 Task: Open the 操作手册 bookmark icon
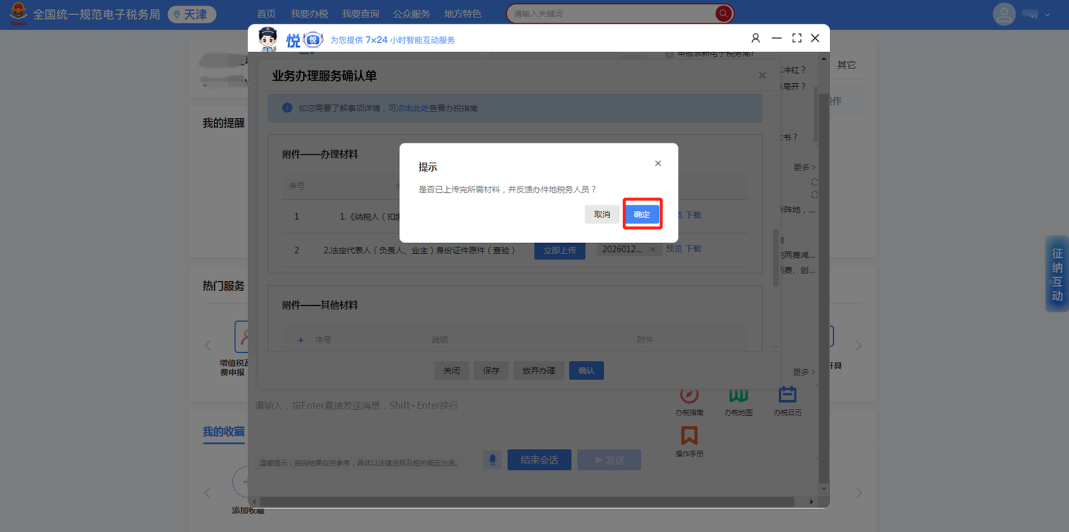[689, 436]
